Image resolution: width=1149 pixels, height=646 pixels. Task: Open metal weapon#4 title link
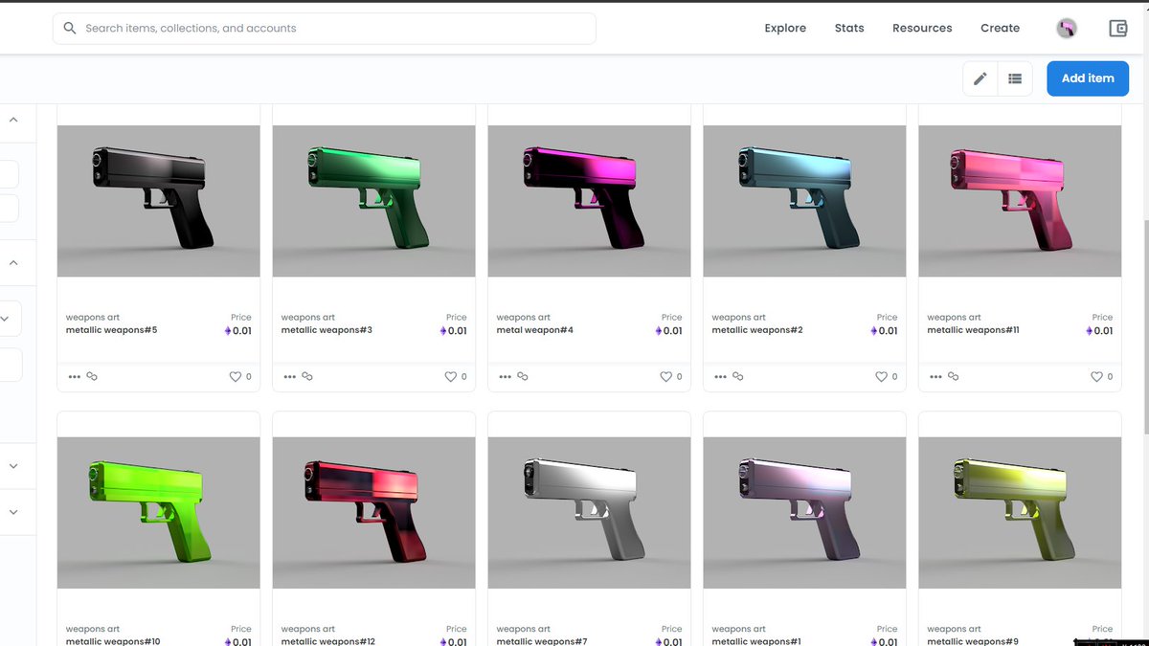pyautogui.click(x=535, y=330)
